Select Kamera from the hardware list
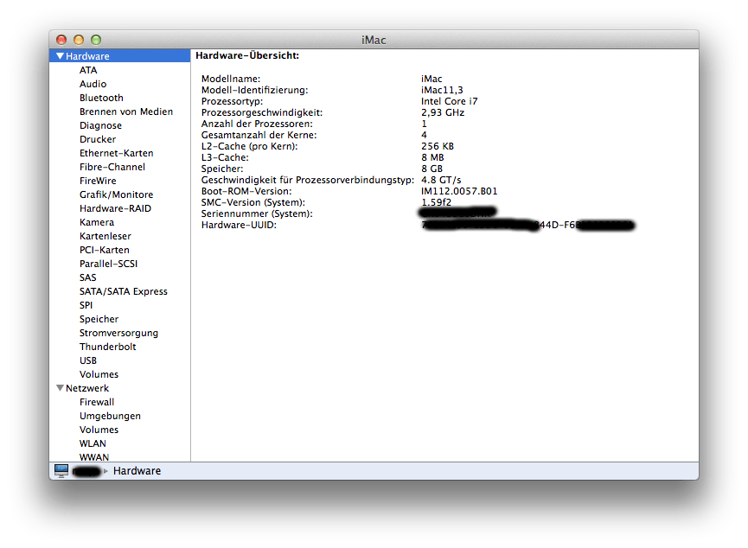 click(96, 222)
